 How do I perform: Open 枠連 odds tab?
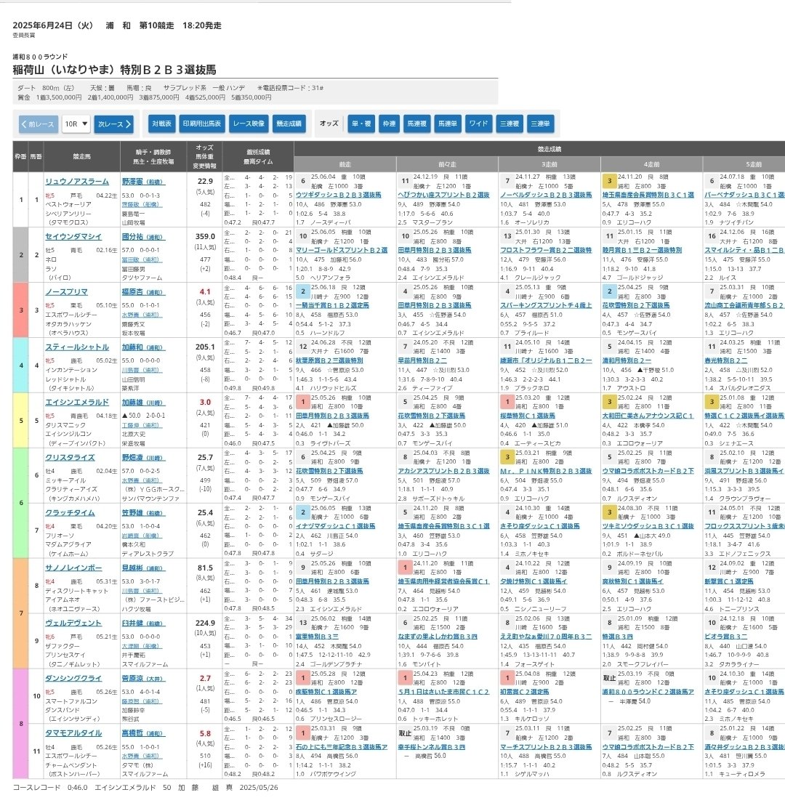point(389,124)
